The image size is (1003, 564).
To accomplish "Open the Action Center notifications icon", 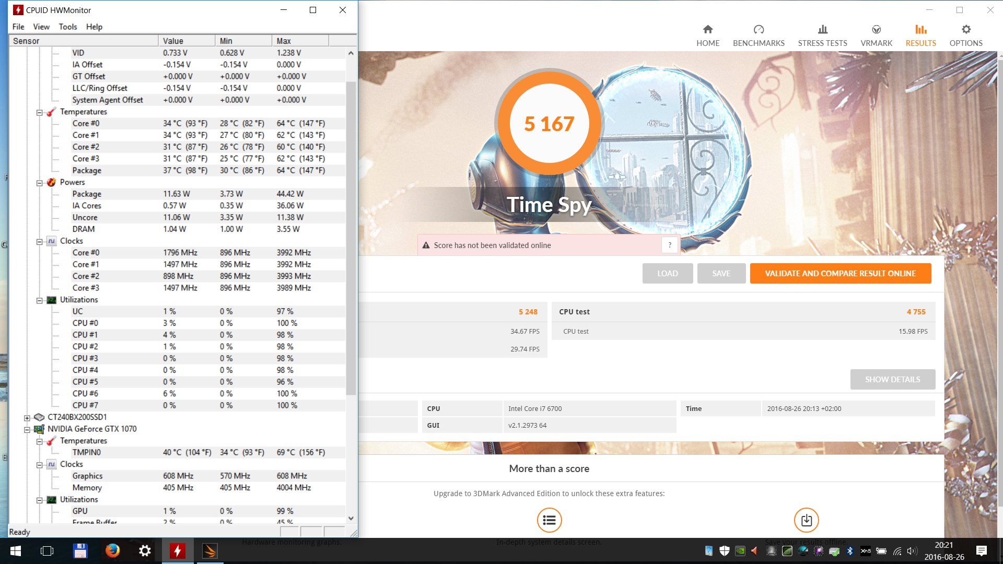I will click(982, 551).
